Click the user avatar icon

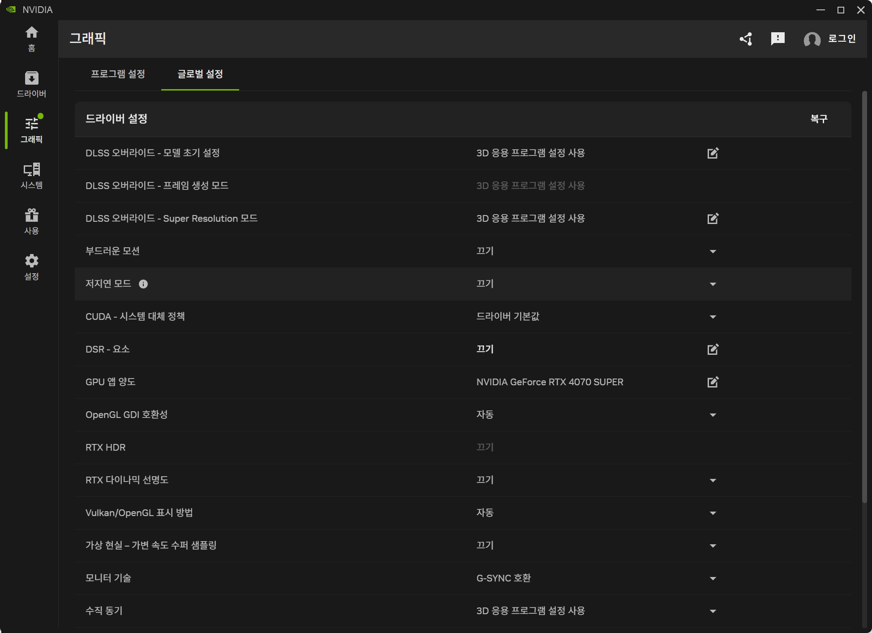click(812, 39)
